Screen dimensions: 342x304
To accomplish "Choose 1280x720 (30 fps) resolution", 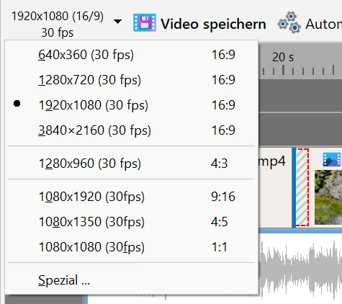I will pos(131,80).
